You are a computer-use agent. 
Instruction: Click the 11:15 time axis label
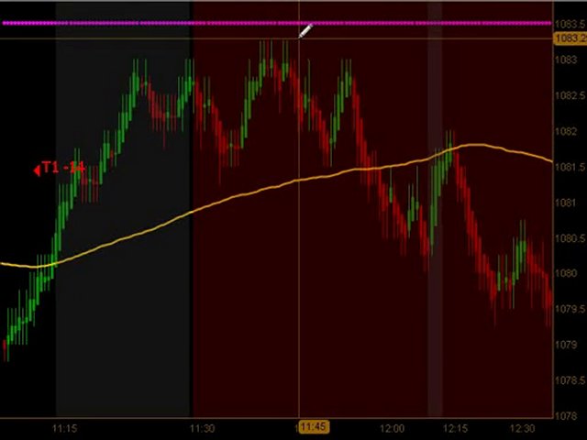65,428
